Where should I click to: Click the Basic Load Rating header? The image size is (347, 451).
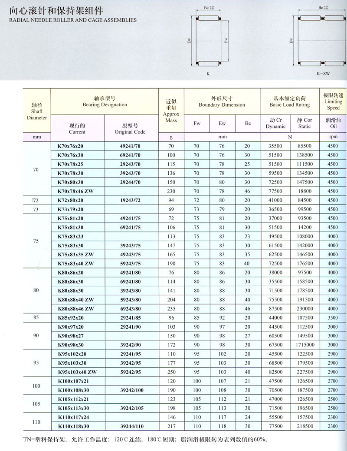(289, 101)
